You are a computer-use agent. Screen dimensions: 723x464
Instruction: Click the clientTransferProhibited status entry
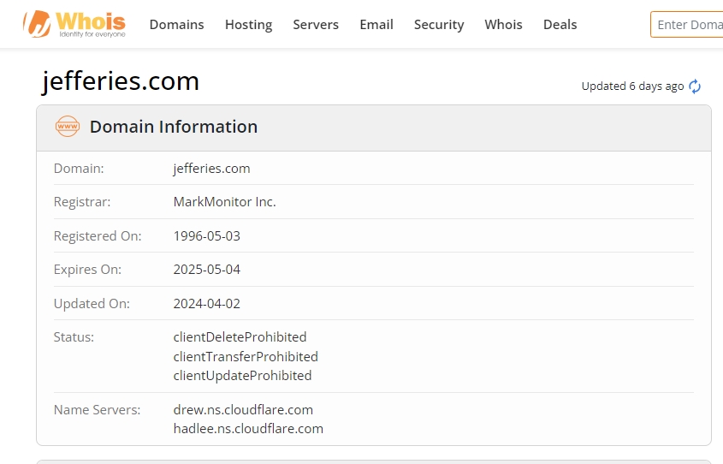(x=246, y=356)
